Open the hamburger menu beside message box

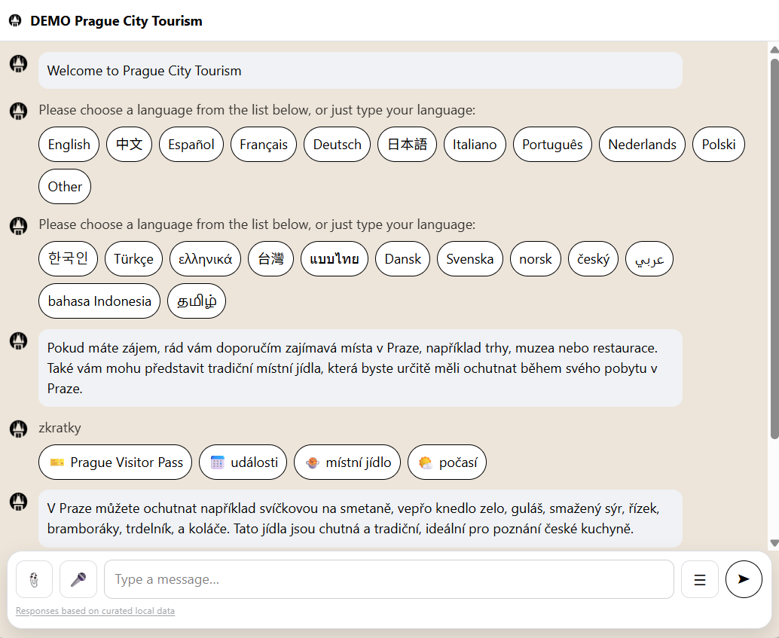[x=699, y=579]
